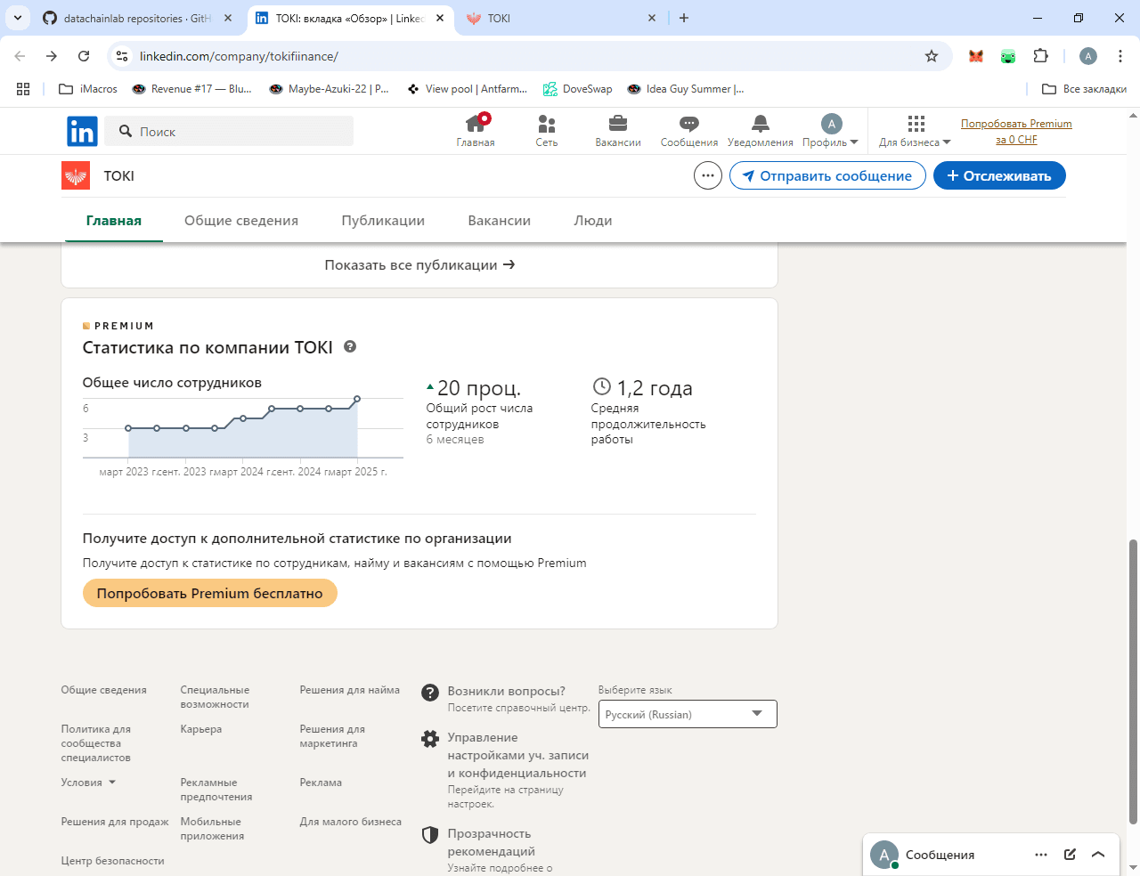Open View pool Antfarm bookmark

(x=467, y=89)
